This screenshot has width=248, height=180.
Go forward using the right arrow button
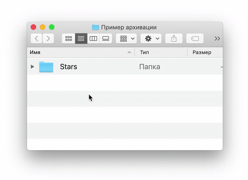[48, 38]
